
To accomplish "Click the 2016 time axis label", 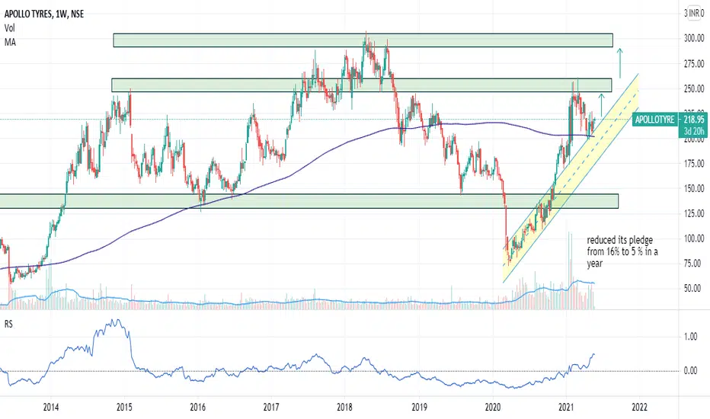I will click(x=198, y=408).
